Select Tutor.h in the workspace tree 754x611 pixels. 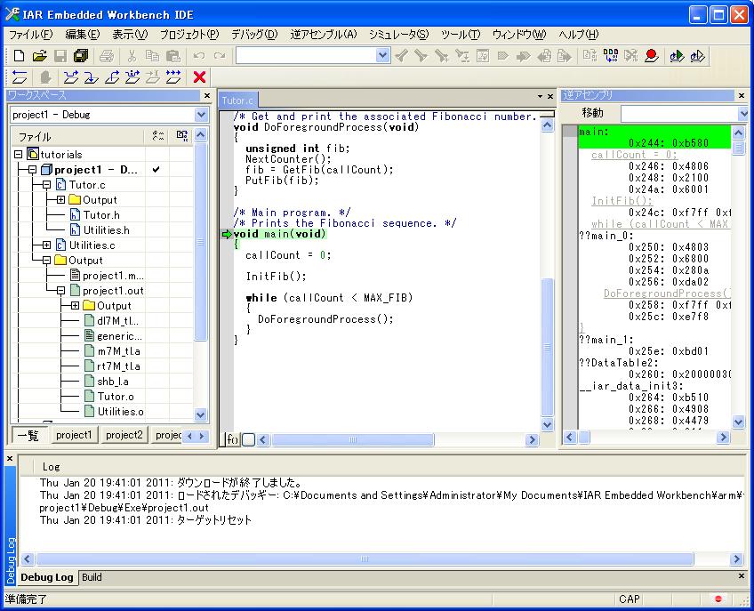pos(101,215)
